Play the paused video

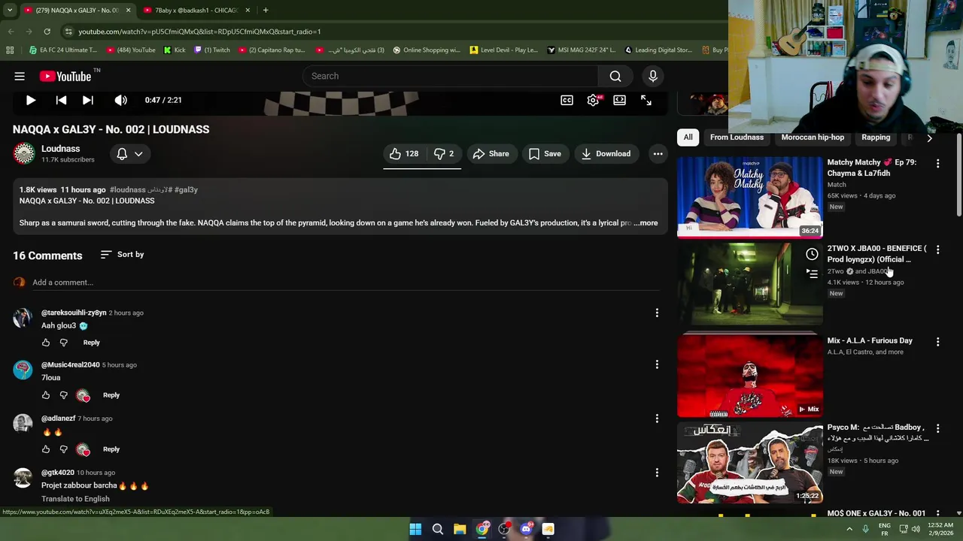(30, 100)
